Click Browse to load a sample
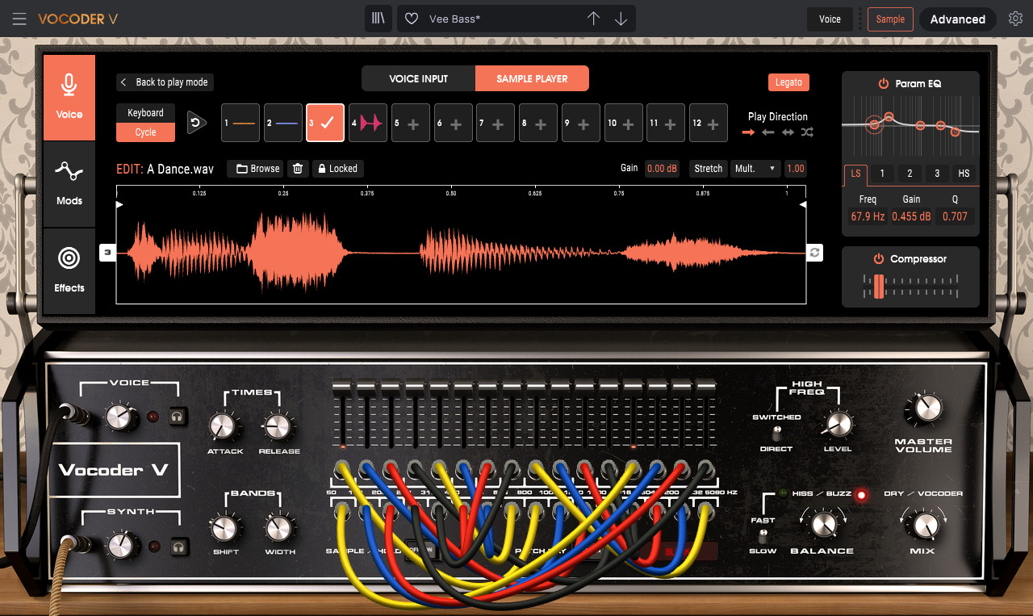 256,169
